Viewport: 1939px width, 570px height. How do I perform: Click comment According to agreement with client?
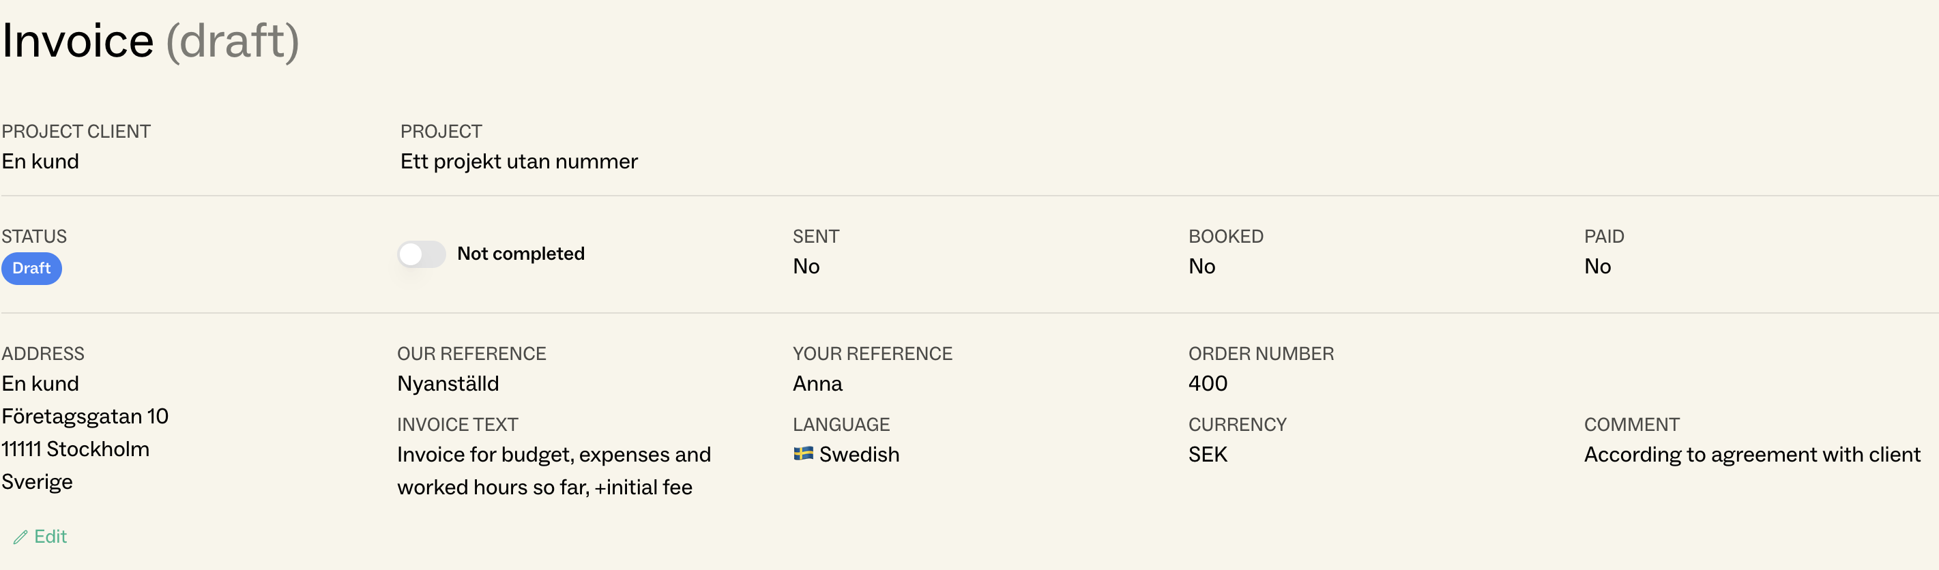click(1751, 454)
